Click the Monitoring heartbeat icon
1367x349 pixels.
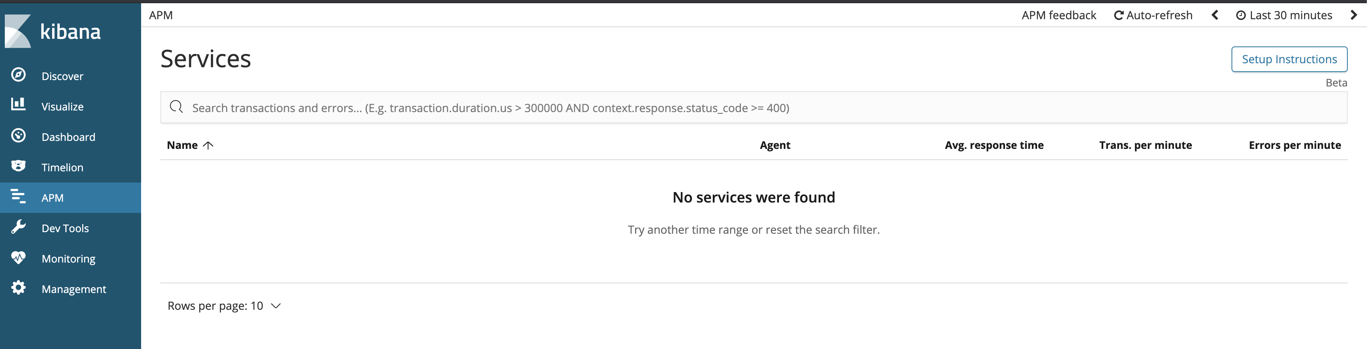18,258
